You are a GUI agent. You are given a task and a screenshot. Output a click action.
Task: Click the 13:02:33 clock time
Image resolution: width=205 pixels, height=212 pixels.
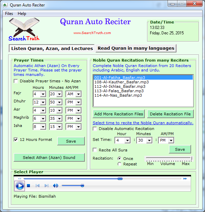coord(157,28)
